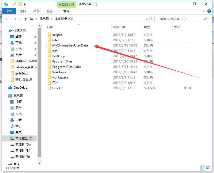The image size is (214, 173).
Task: Click the search magnifier icon
Action: [205, 19]
